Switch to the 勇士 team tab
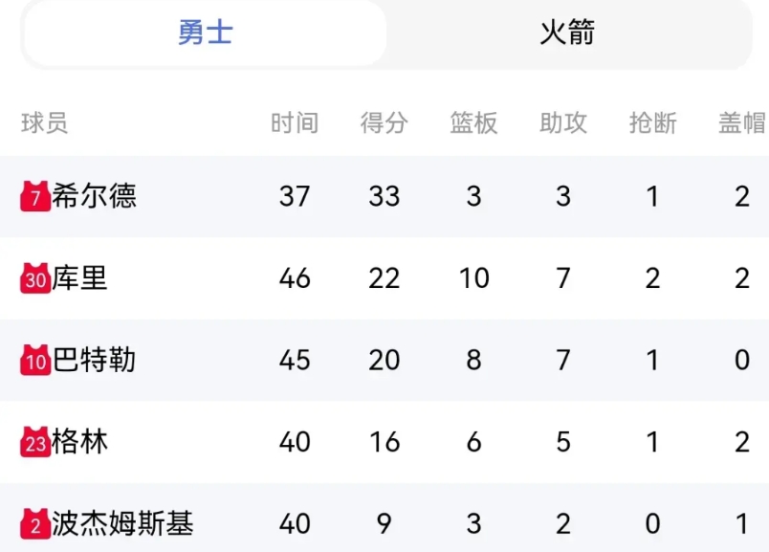 205,33
